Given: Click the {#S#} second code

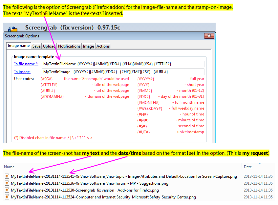Looking at the screenshot, I should click(x=142, y=126).
